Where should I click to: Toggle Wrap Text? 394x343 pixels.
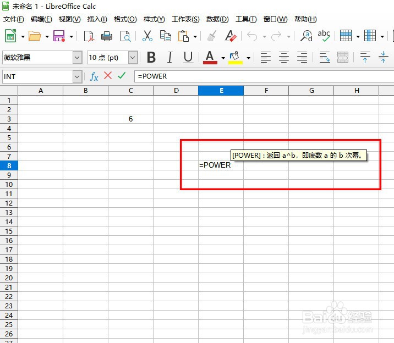(325, 57)
